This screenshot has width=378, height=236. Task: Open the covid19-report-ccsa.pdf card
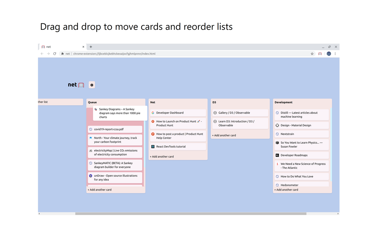click(115, 129)
